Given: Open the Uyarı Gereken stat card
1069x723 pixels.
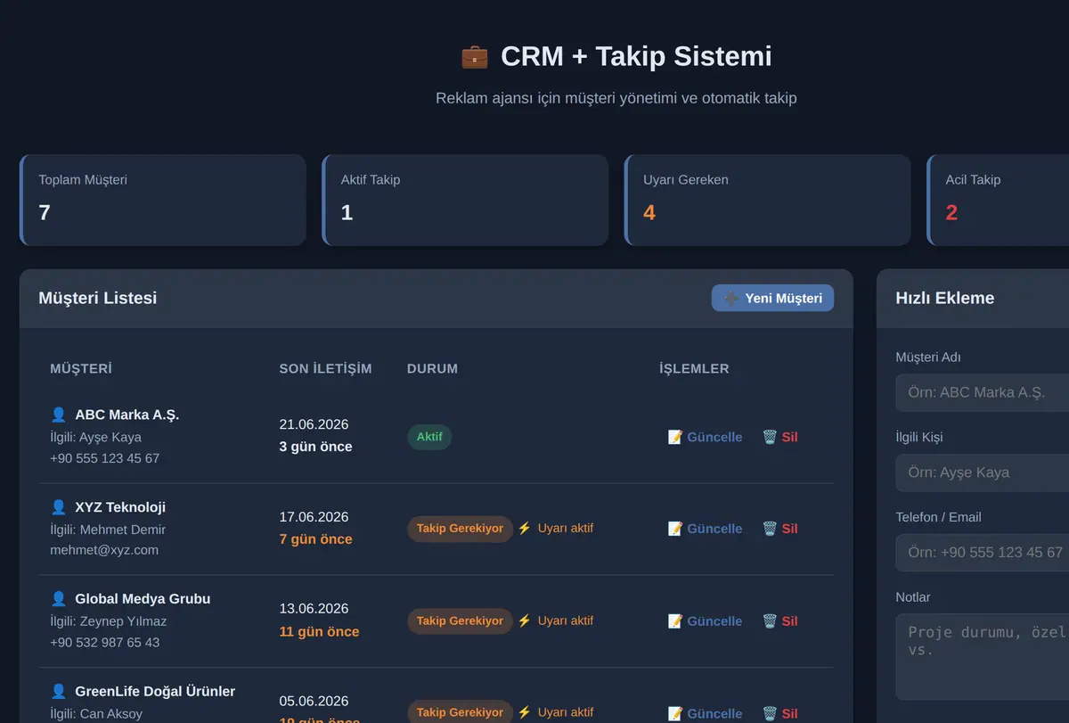Looking at the screenshot, I should coord(768,201).
